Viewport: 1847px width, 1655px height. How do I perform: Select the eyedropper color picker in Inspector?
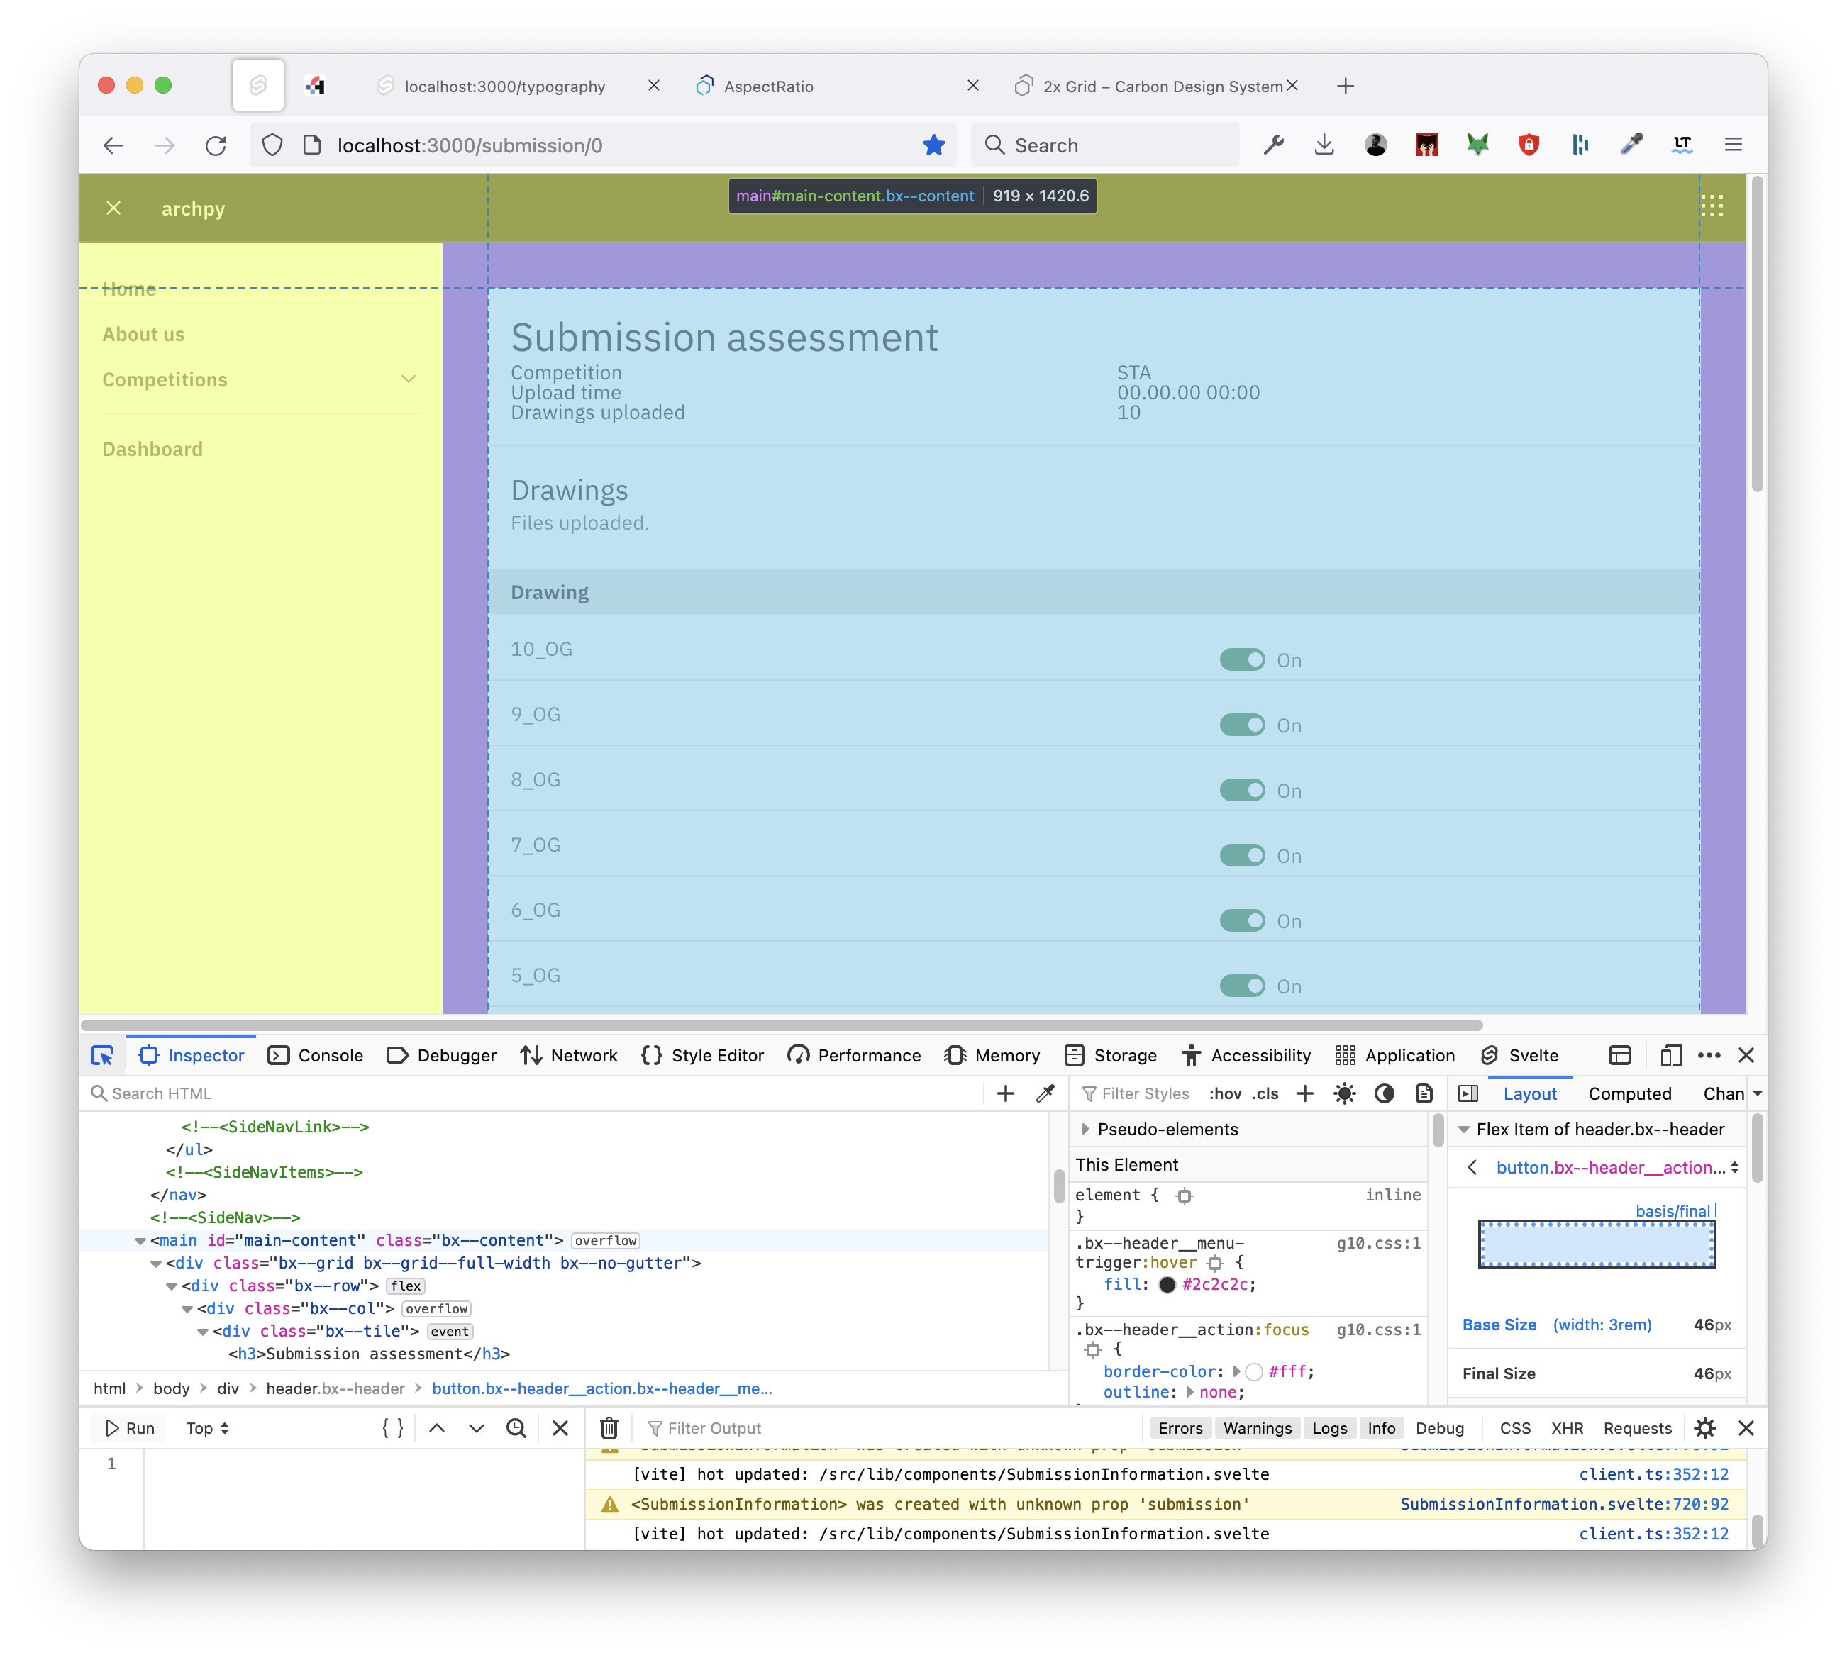[x=1045, y=1093]
